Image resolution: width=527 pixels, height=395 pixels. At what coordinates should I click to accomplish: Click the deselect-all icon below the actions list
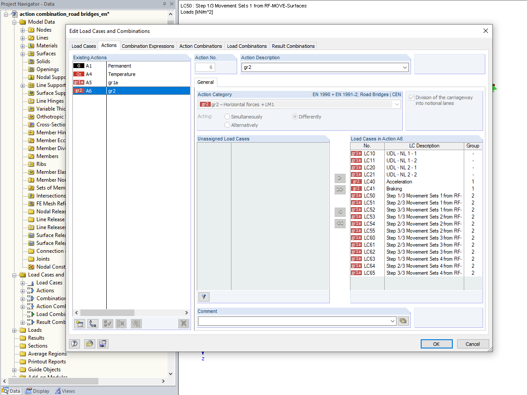[x=121, y=323]
